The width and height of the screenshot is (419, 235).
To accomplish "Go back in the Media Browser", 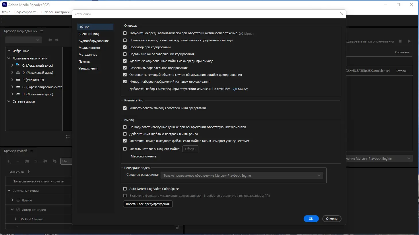I will click(x=50, y=40).
